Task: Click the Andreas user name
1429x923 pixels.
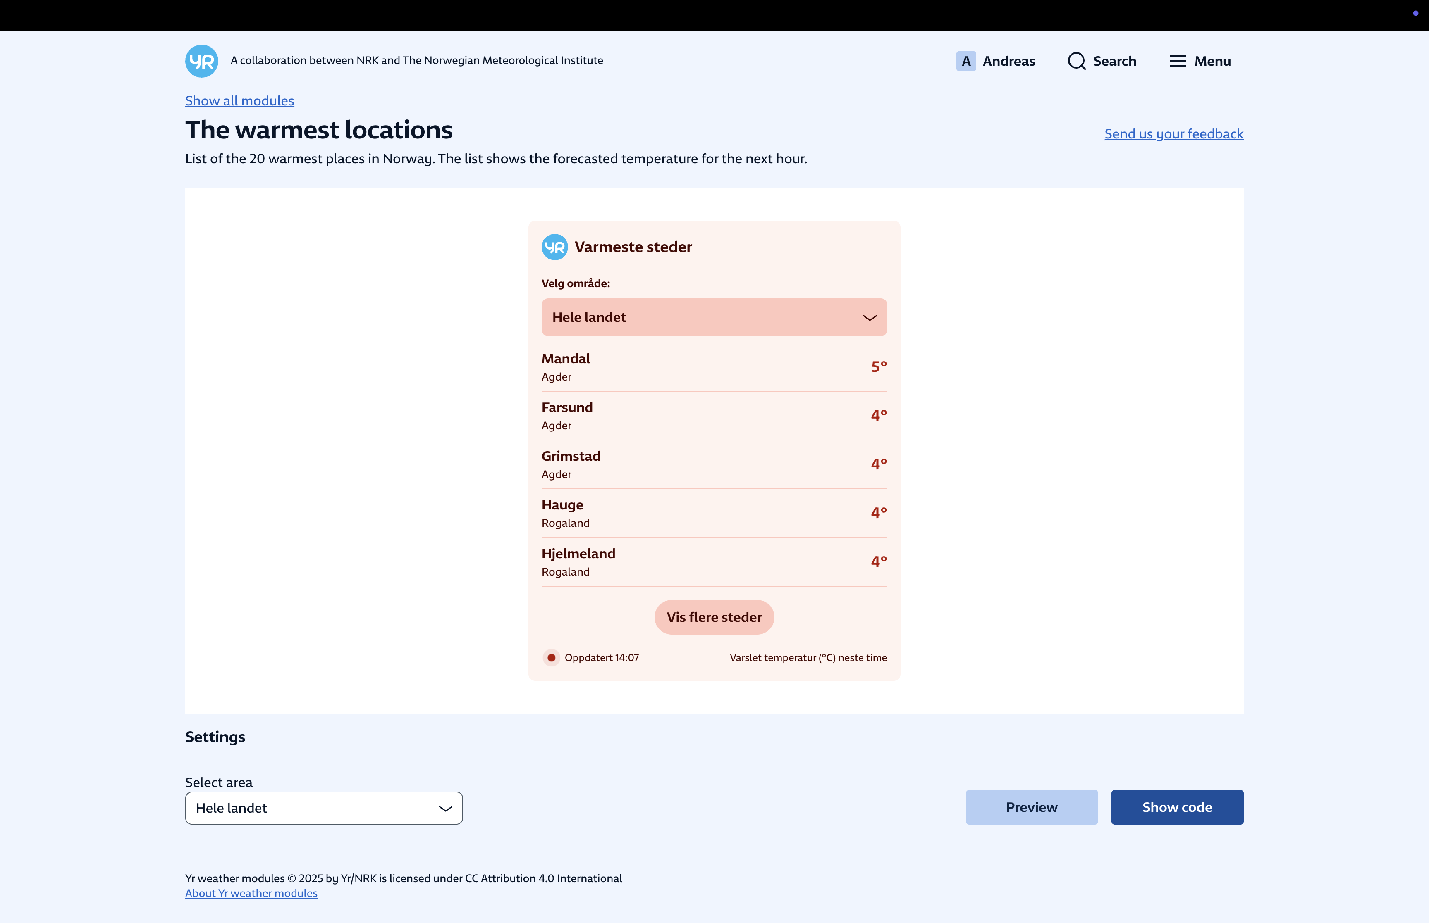Action: pos(1008,61)
